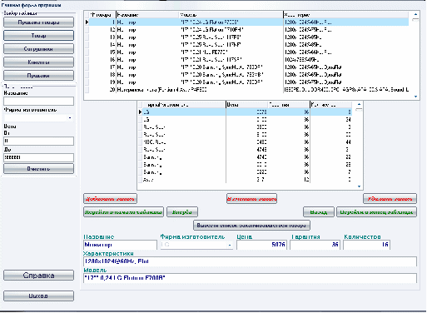Viewport: 427px width, 313px height.
Task: Click the price До input field
Action: click(x=38, y=157)
